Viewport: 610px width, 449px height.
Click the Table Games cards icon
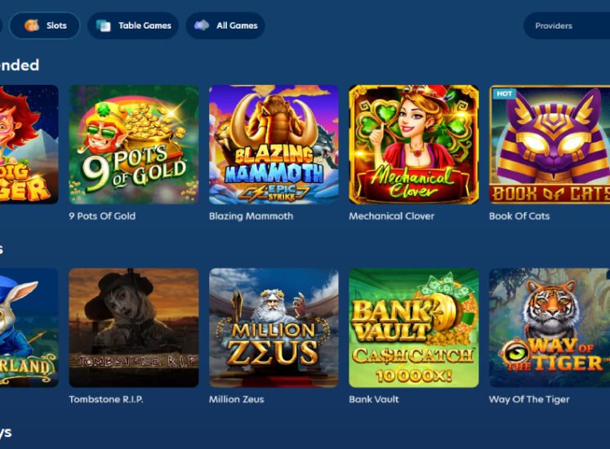coord(103,25)
